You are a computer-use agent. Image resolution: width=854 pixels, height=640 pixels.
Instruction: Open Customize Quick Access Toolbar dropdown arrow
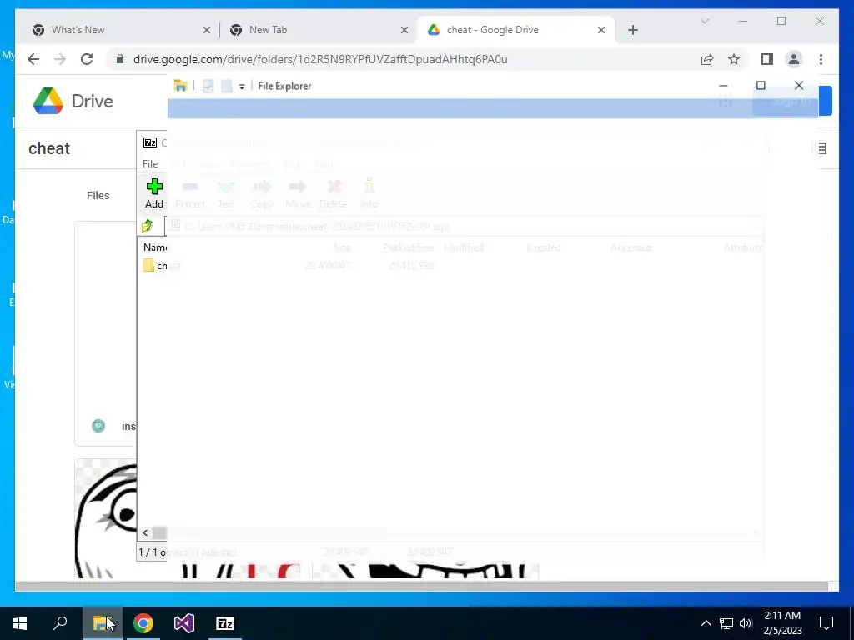click(x=241, y=87)
